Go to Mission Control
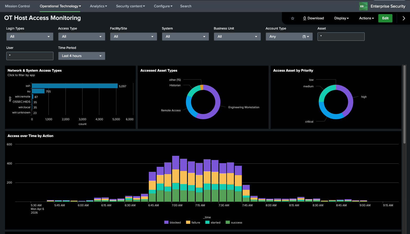 17,6
